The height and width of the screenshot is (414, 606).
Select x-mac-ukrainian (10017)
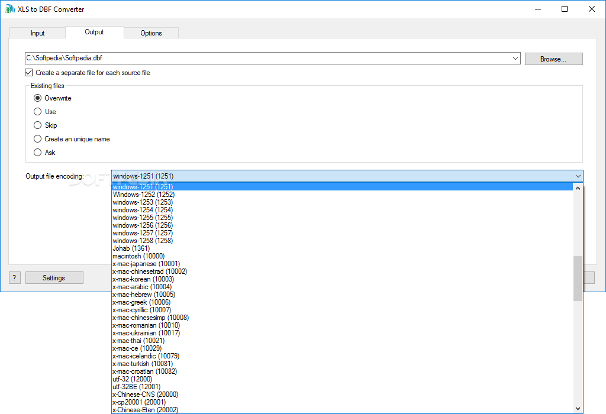pyautogui.click(x=342, y=333)
